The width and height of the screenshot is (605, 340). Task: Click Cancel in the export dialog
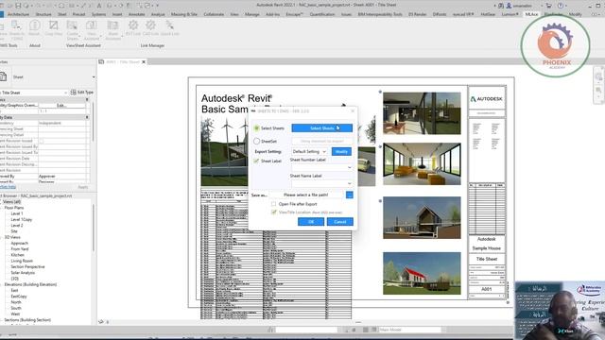(x=340, y=222)
